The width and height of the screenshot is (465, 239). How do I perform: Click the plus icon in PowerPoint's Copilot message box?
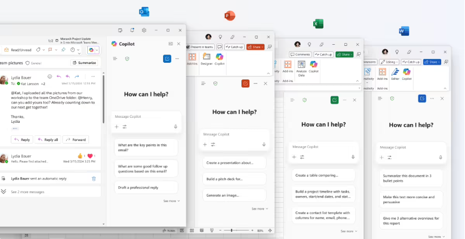coord(205,144)
